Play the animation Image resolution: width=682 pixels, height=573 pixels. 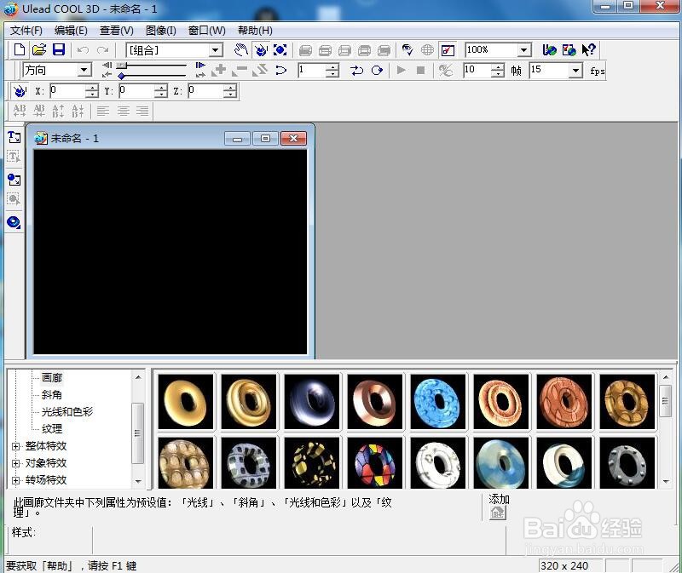402,71
